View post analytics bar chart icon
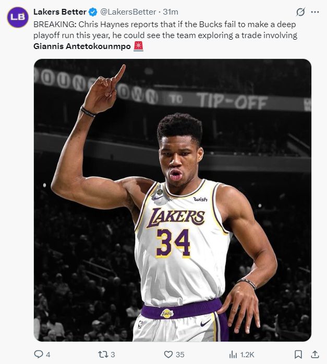The image size is (327, 364). (233, 354)
